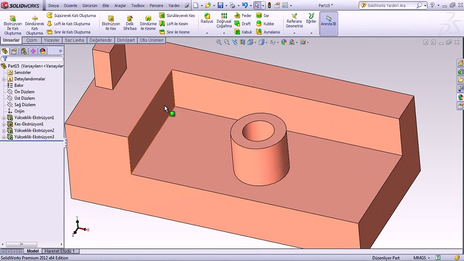The height and width of the screenshot is (261, 464).
Task: Click the Sar wrap tool
Action: click(262, 16)
